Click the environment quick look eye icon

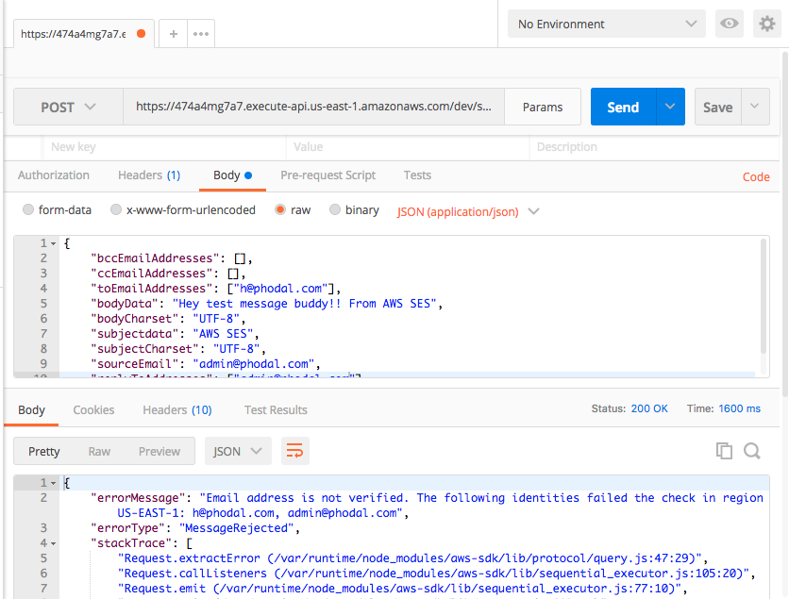pyautogui.click(x=730, y=24)
